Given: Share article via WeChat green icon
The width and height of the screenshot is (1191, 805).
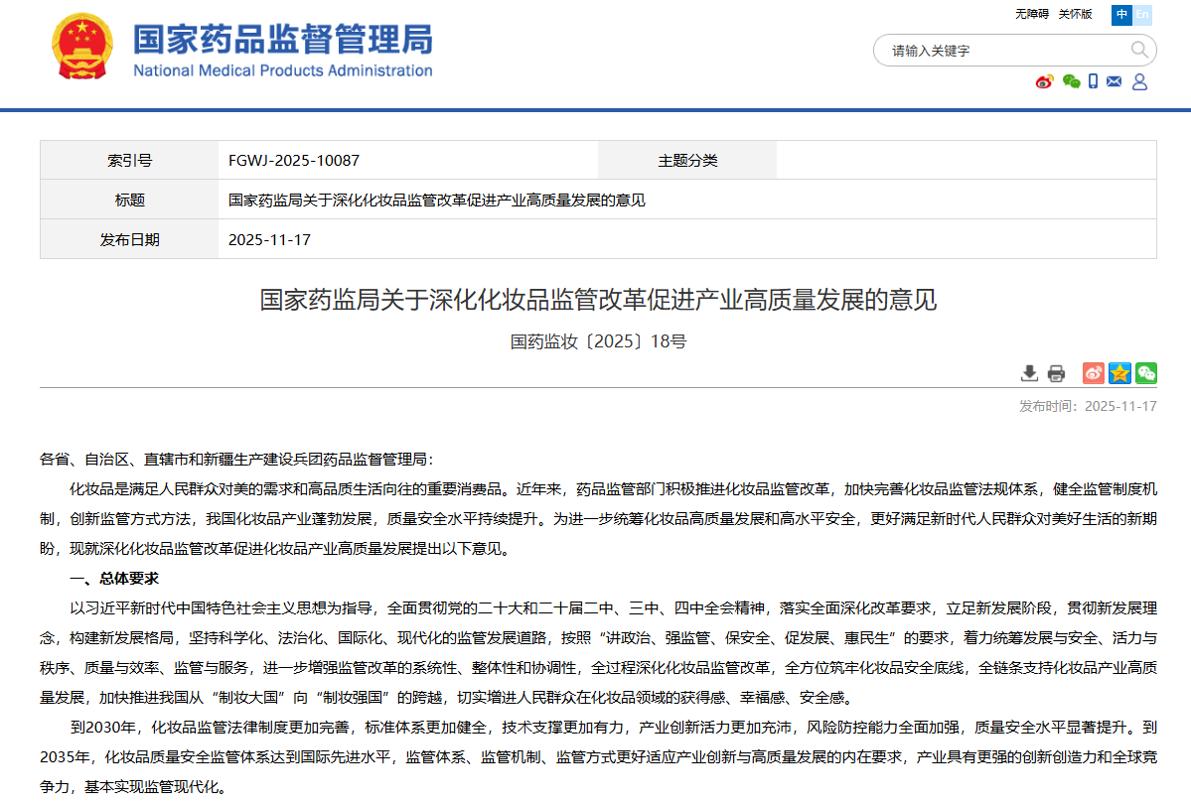Looking at the screenshot, I should (x=1144, y=373).
